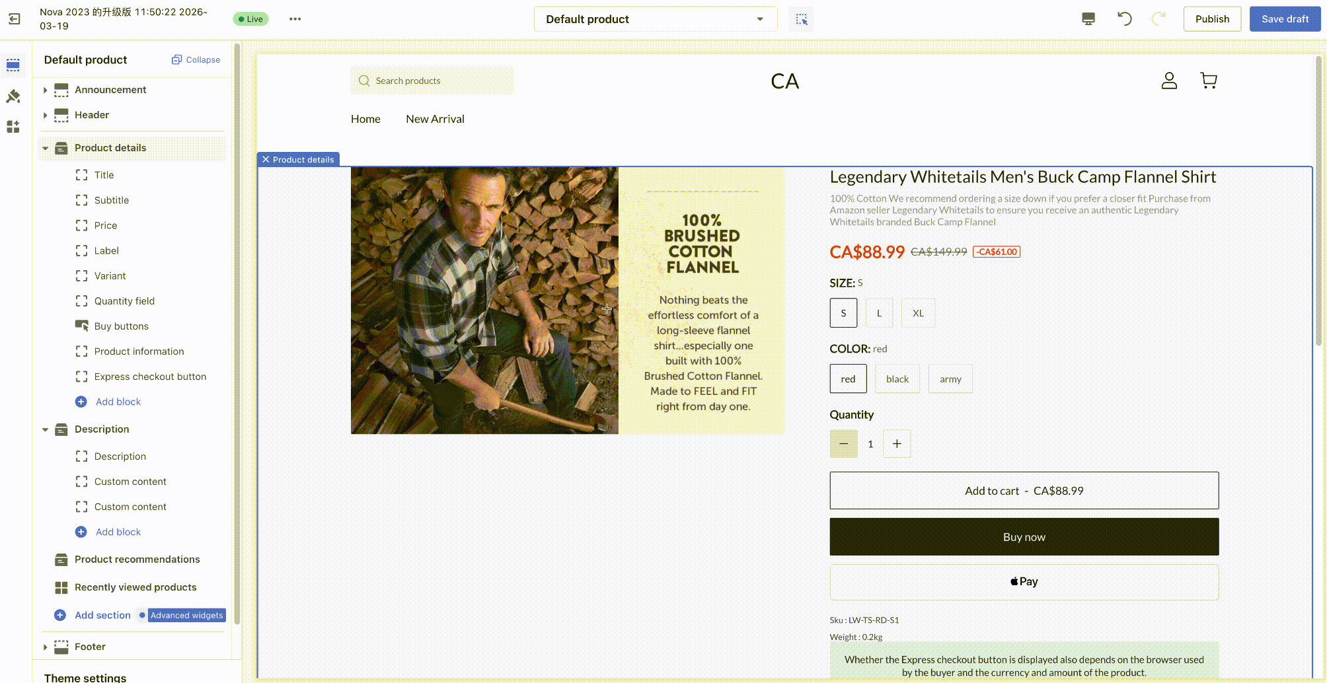
Task: Open the shopping cart icon in preview
Action: click(x=1208, y=81)
